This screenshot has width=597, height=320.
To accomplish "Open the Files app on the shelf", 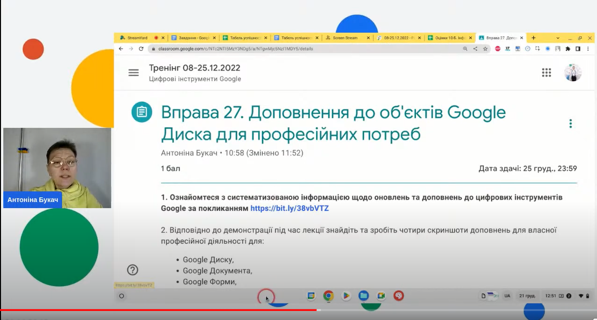I will pos(364,296).
